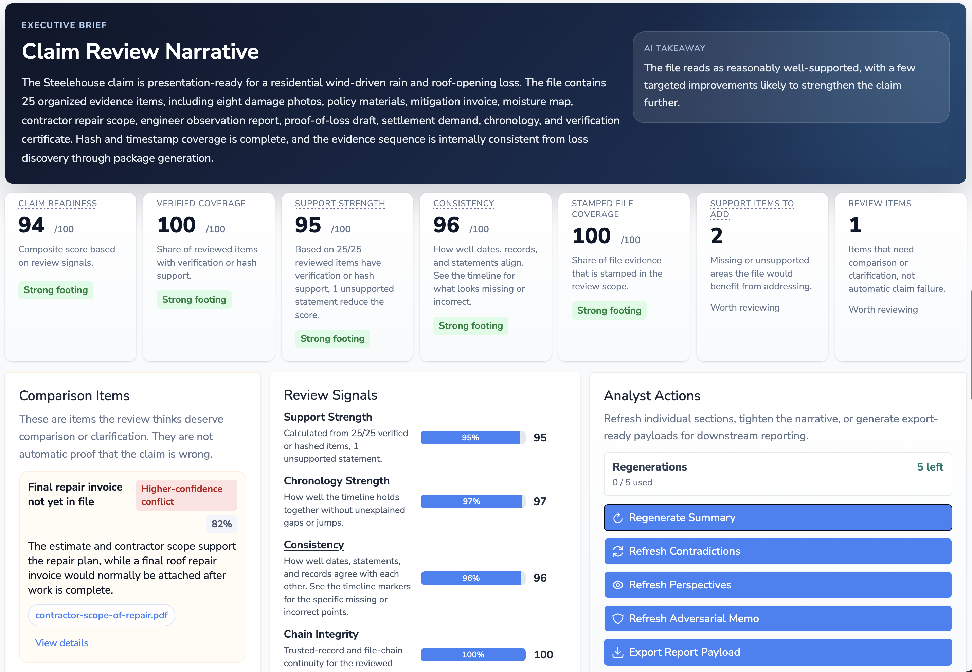Click the '5 left' regenerations counter
Image resolution: width=972 pixels, height=672 pixels.
point(930,467)
